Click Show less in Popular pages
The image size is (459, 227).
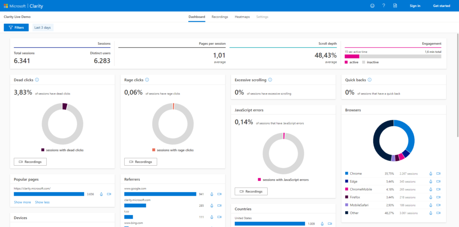[x=42, y=202]
